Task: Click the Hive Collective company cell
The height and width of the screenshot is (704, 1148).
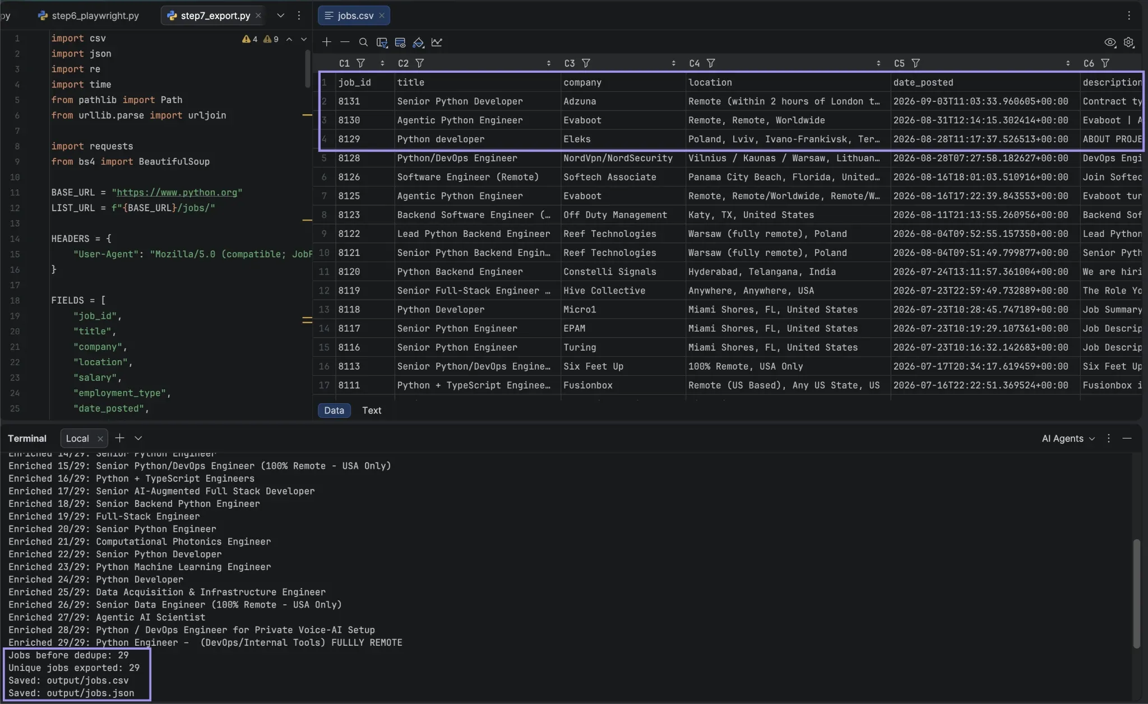Action: 623,291
